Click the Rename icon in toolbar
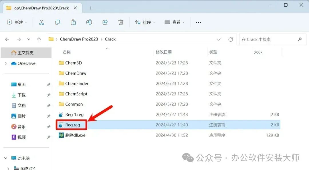 [89, 22]
